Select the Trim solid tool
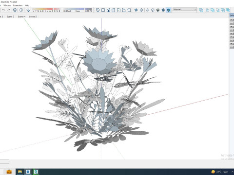The image size is (234, 175). [223, 10]
